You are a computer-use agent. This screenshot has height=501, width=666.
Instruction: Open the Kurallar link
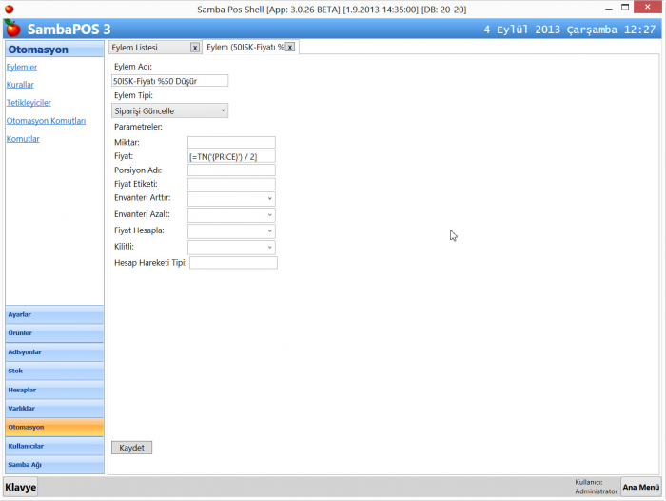click(x=20, y=85)
